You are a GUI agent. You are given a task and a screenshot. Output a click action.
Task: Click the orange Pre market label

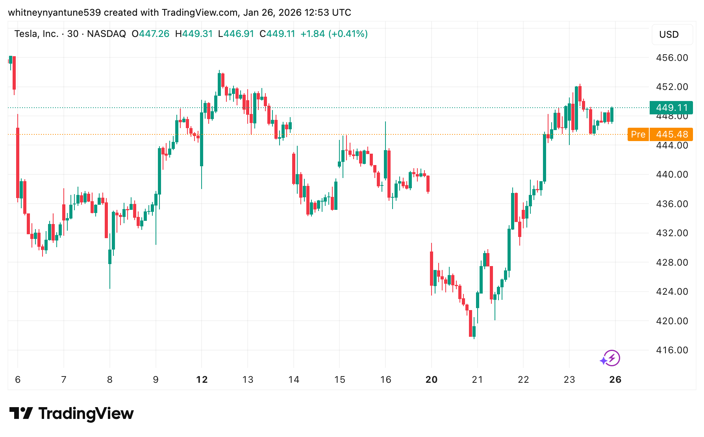coord(638,134)
